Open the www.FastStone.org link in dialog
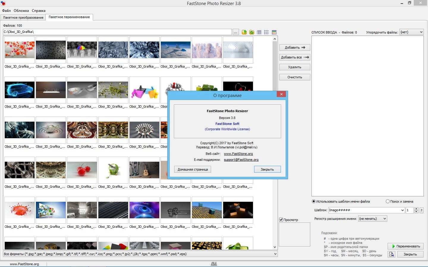 pyautogui.click(x=238, y=154)
